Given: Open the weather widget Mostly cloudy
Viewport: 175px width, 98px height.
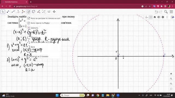Looking at the screenshot, I should (8, 95).
